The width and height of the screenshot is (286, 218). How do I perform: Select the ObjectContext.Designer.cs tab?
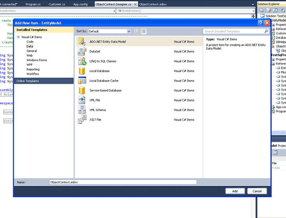pyautogui.click(x=113, y=4)
